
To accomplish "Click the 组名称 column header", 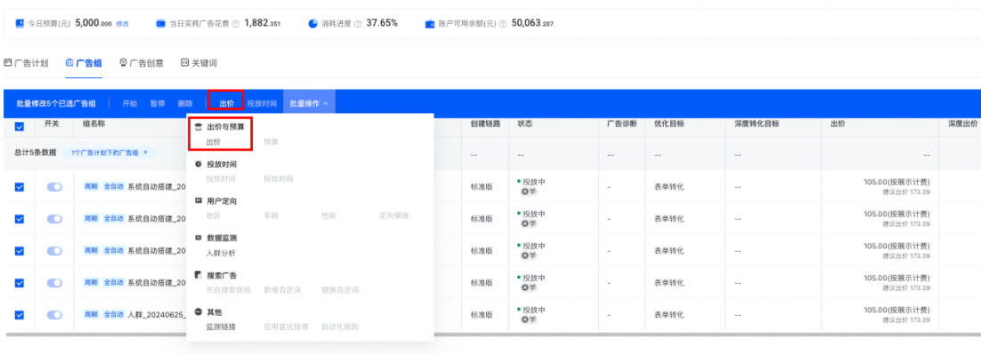I will click(93, 124).
